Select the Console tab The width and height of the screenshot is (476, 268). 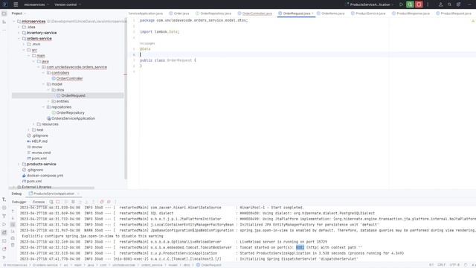(38, 202)
